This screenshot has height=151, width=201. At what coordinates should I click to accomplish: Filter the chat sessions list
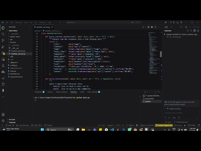click(195, 31)
